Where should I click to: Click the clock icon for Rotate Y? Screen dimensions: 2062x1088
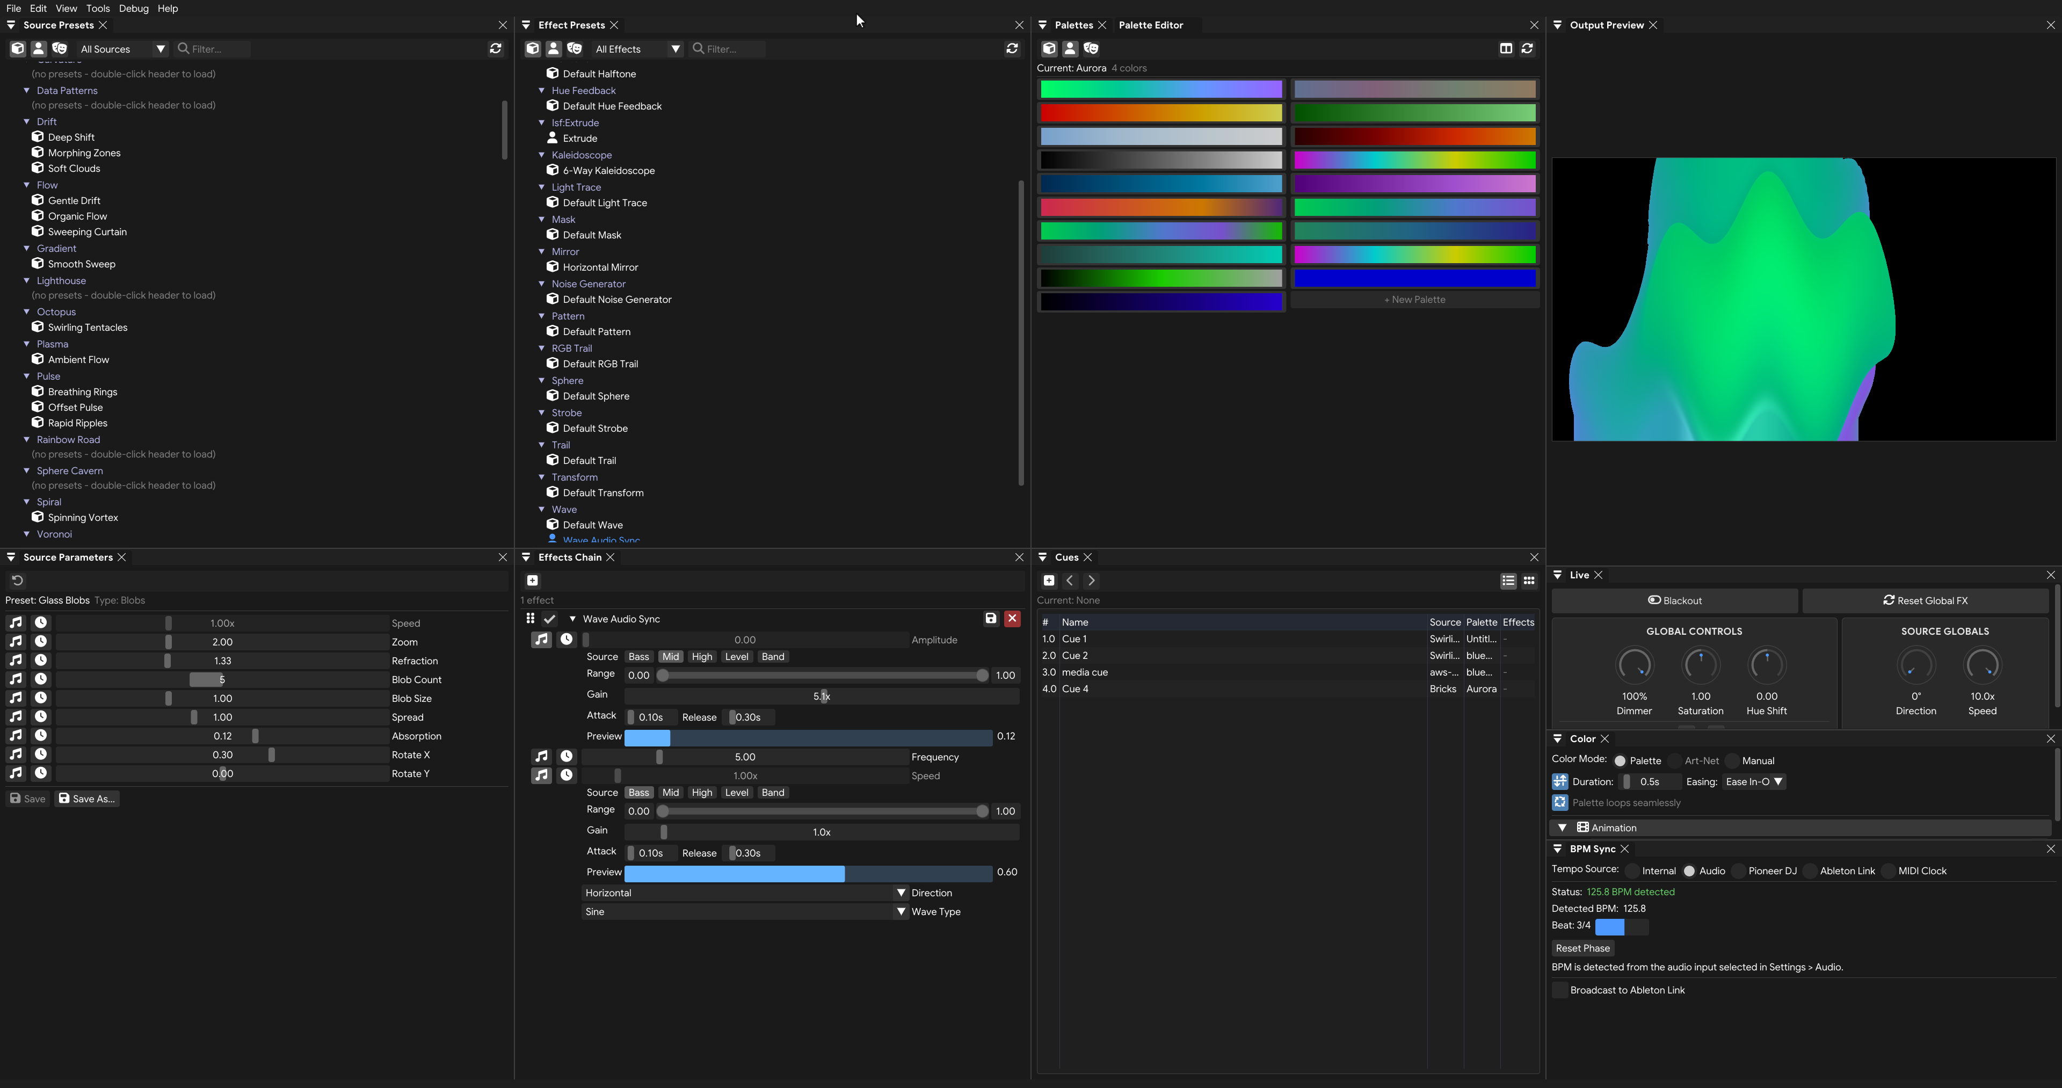click(41, 773)
